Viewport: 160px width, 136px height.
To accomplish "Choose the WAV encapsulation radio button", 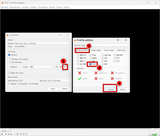I will click(x=103, y=58).
